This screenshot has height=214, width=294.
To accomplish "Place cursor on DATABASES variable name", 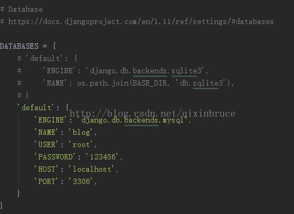I will pos(19,46).
